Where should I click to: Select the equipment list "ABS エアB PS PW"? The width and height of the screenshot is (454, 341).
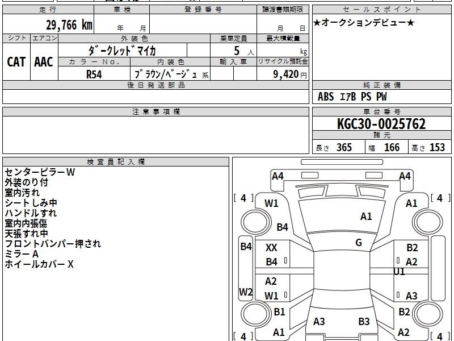tap(352, 97)
